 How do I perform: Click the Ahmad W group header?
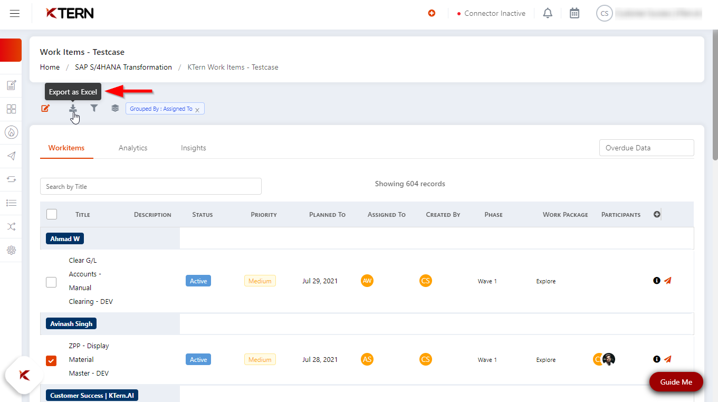[65, 238]
